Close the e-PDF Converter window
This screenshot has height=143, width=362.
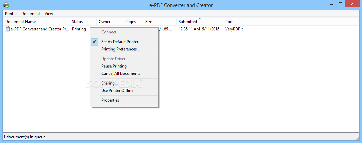353,4
